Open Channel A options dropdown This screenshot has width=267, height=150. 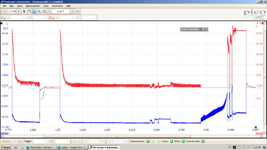click(x=3, y=18)
